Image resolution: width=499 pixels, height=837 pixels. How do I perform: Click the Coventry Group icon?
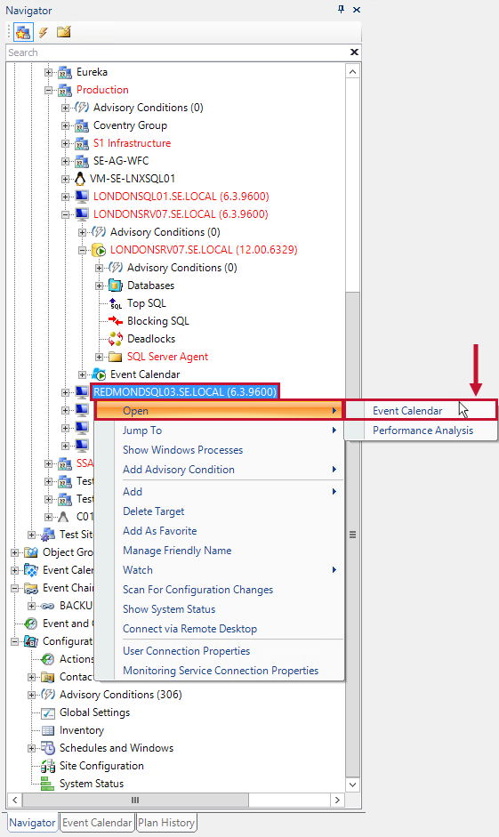[x=82, y=125]
